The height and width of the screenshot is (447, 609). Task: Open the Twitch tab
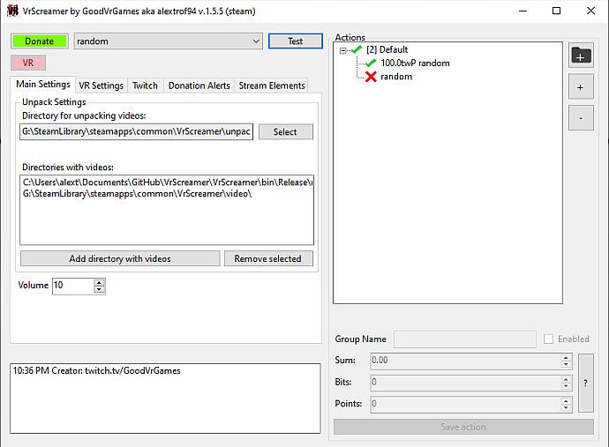[146, 86]
